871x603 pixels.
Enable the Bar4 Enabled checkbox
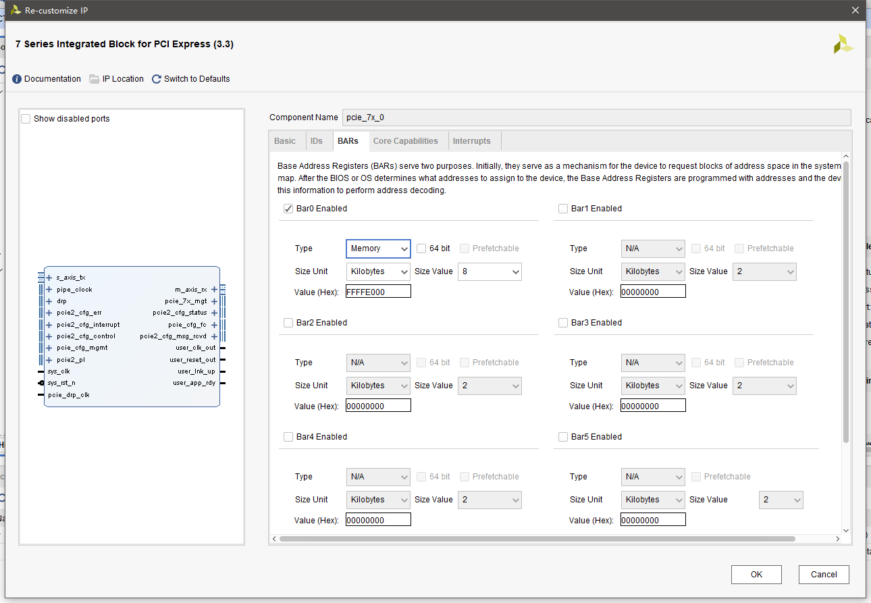pos(288,437)
